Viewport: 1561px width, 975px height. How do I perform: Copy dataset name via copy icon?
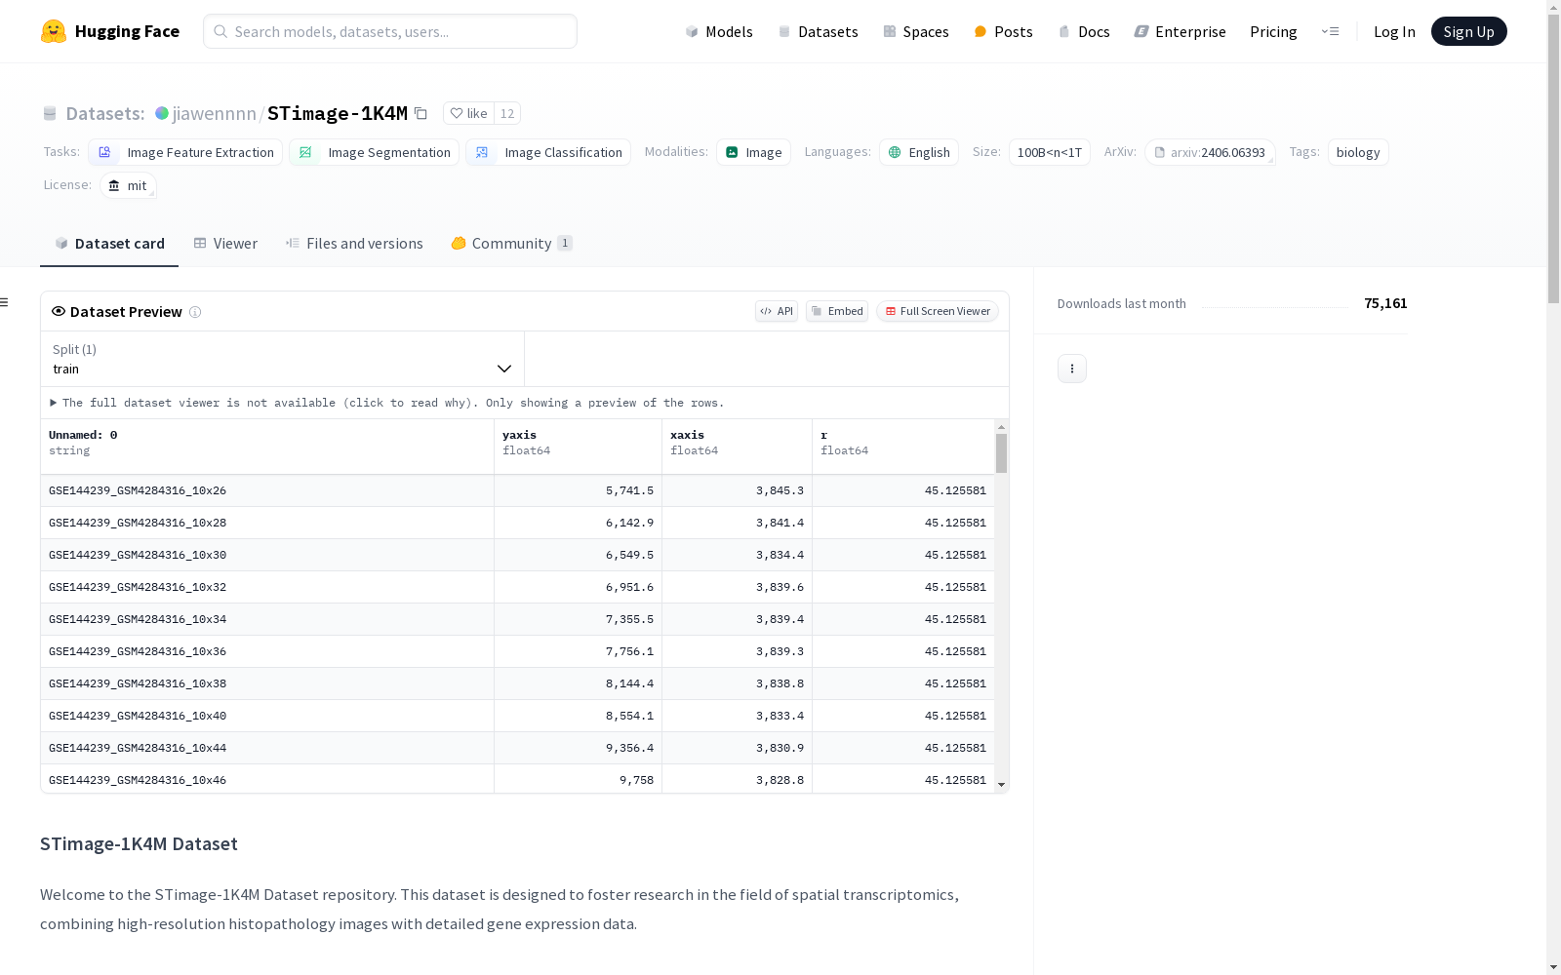pyautogui.click(x=420, y=113)
